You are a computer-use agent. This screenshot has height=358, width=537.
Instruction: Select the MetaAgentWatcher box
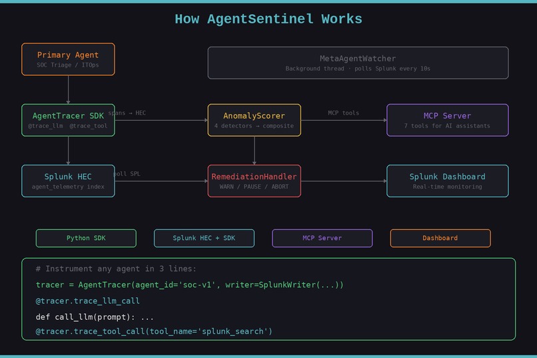coord(358,63)
